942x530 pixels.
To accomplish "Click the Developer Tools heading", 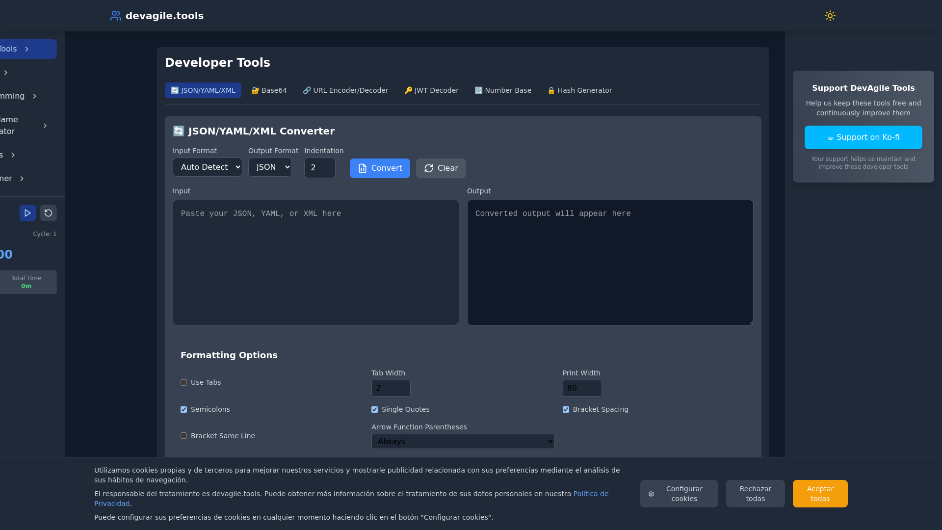I will click(217, 63).
